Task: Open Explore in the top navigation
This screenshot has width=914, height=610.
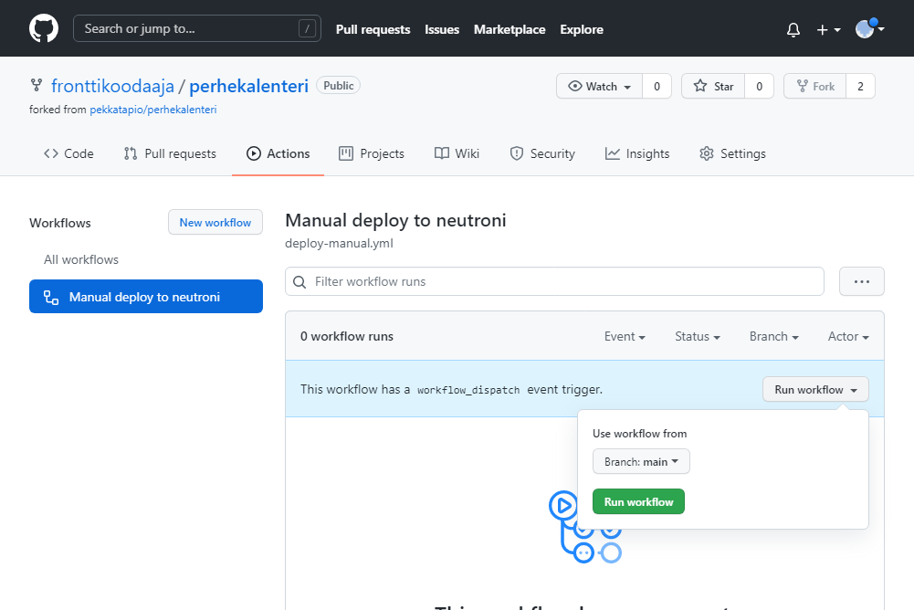Action: point(582,30)
